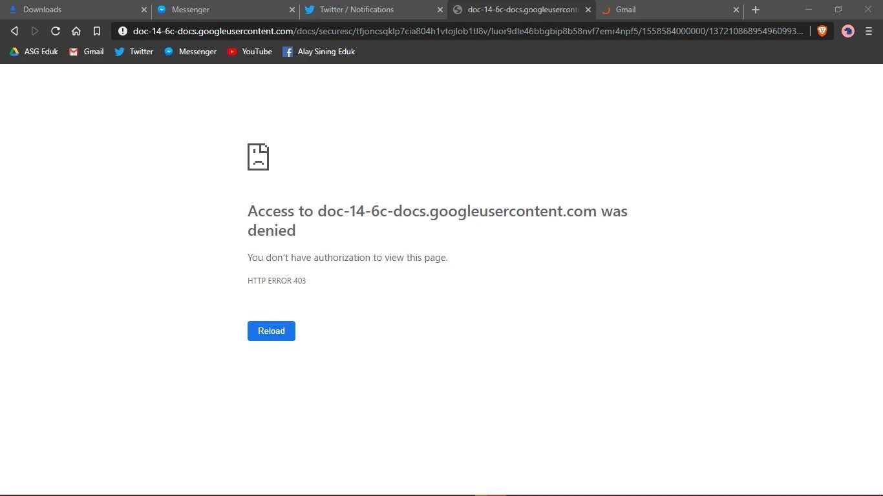Open the ASG Eduk bookmark
The height and width of the screenshot is (496, 883).
pyautogui.click(x=34, y=52)
